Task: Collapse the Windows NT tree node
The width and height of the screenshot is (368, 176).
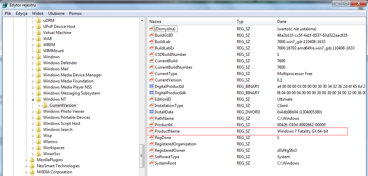Action: coord(33,100)
